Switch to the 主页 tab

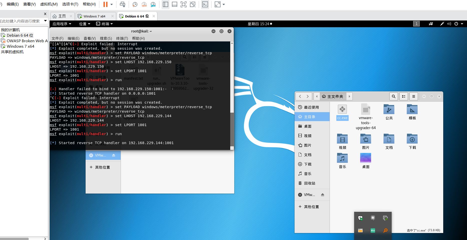click(62, 16)
